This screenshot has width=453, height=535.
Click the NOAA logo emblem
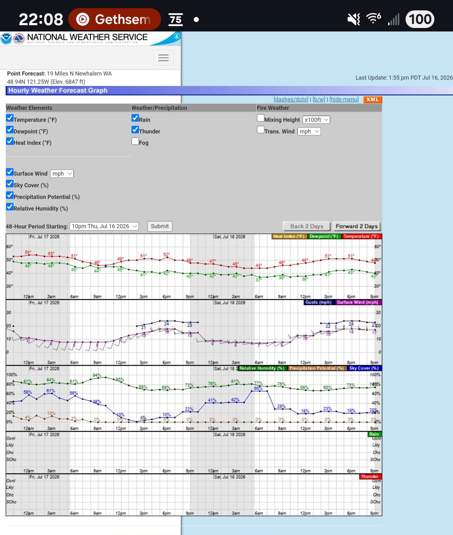tap(6, 39)
